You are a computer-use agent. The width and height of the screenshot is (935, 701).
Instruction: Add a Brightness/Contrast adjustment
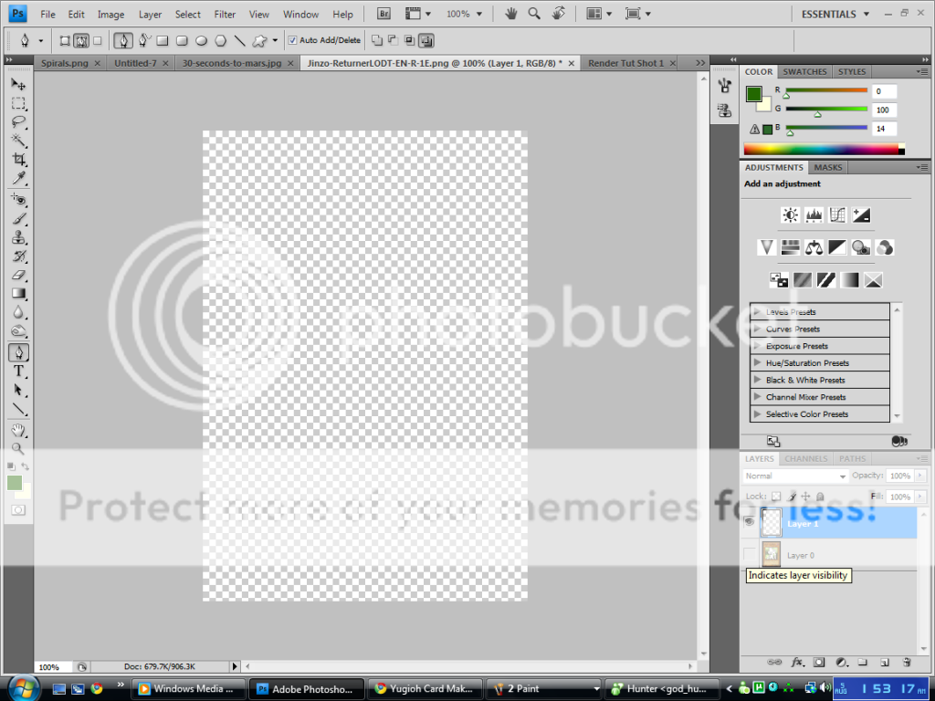click(790, 214)
